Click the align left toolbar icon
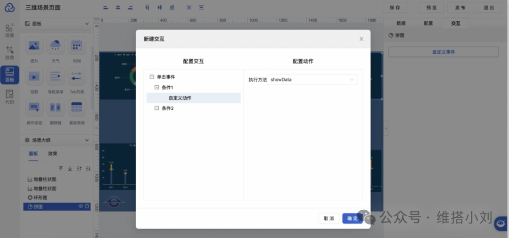Viewport: 509px width, 238px height. click(106, 8)
